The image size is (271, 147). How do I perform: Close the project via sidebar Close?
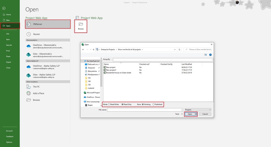pyautogui.click(x=8, y=68)
